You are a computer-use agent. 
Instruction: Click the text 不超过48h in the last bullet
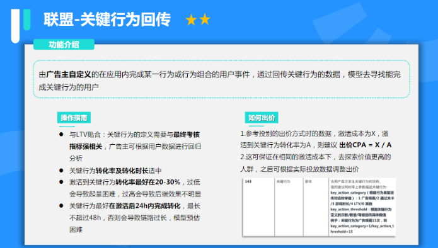pyautogui.click(x=85, y=218)
